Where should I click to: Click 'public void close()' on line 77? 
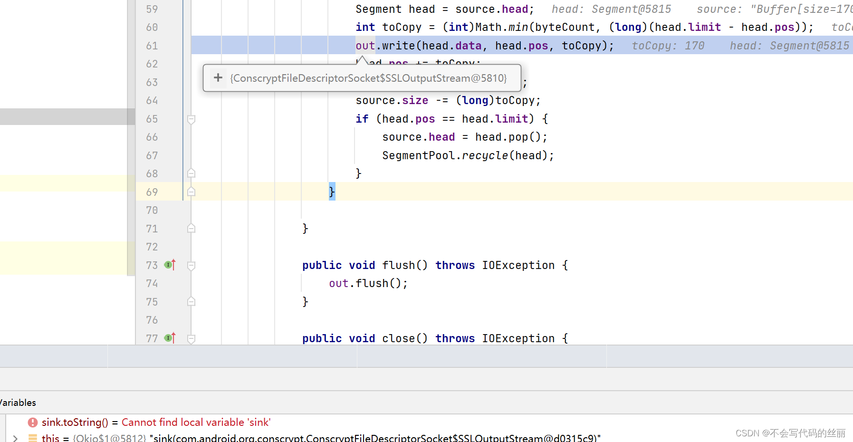point(365,338)
